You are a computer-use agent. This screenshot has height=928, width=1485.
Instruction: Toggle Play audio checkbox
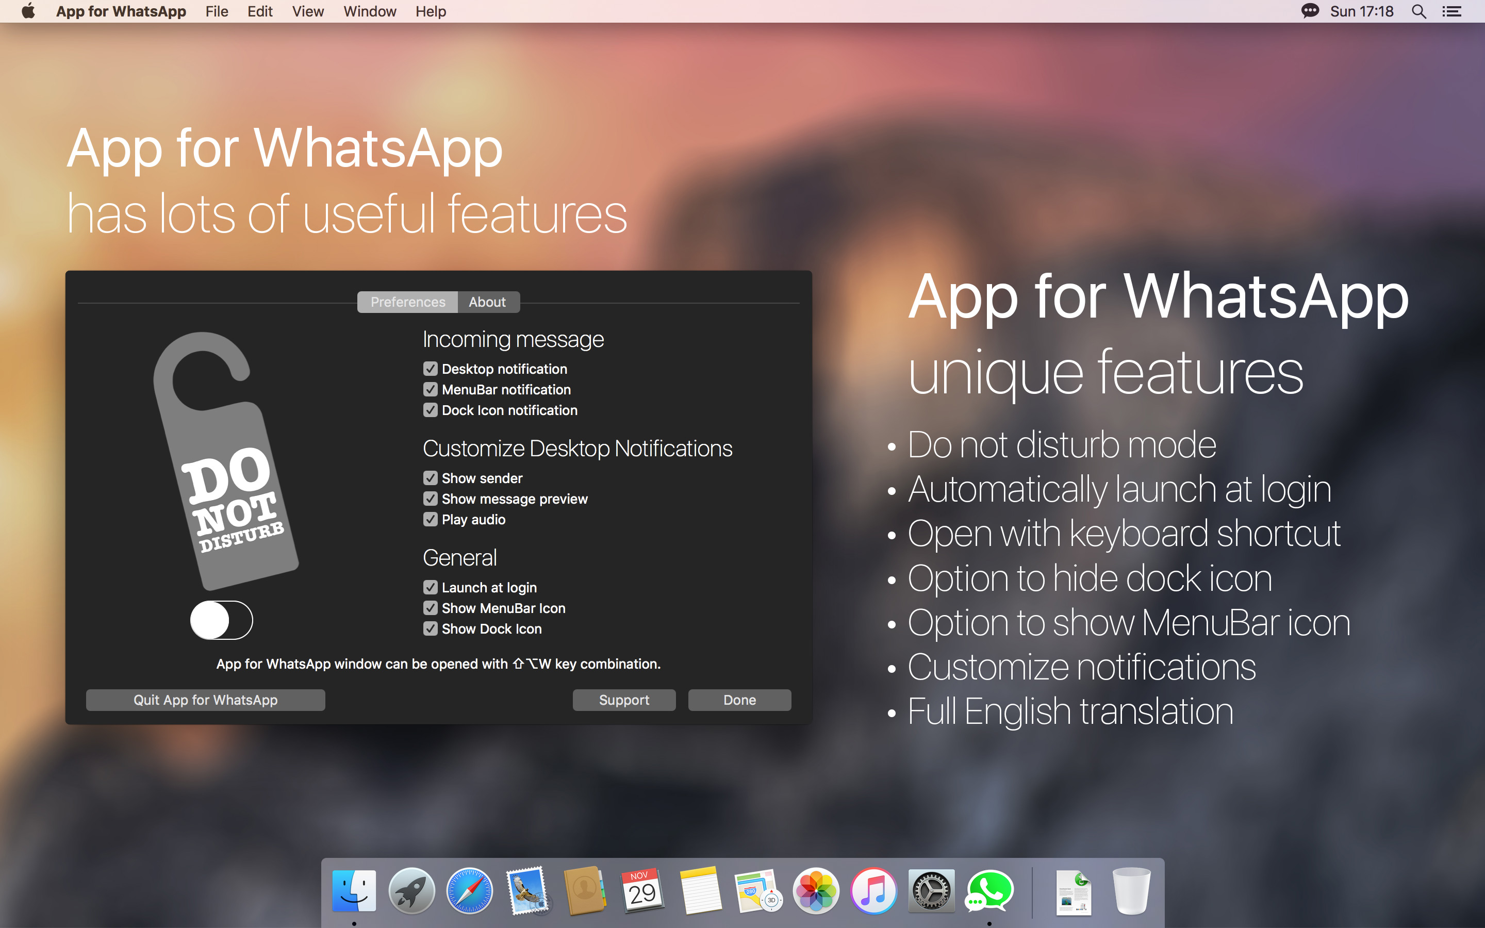(430, 519)
